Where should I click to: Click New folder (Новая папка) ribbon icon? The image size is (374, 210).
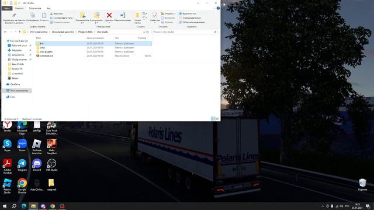point(137,18)
